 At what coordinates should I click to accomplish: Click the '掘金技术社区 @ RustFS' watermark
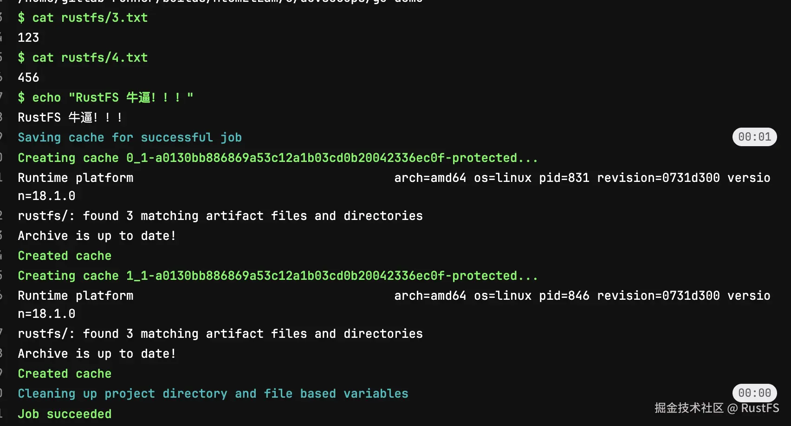[x=716, y=408]
